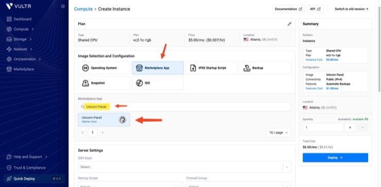Image resolution: width=381 pixels, height=187 pixels.
Task: Open Marketplace in the sidebar
Action: 20,69
